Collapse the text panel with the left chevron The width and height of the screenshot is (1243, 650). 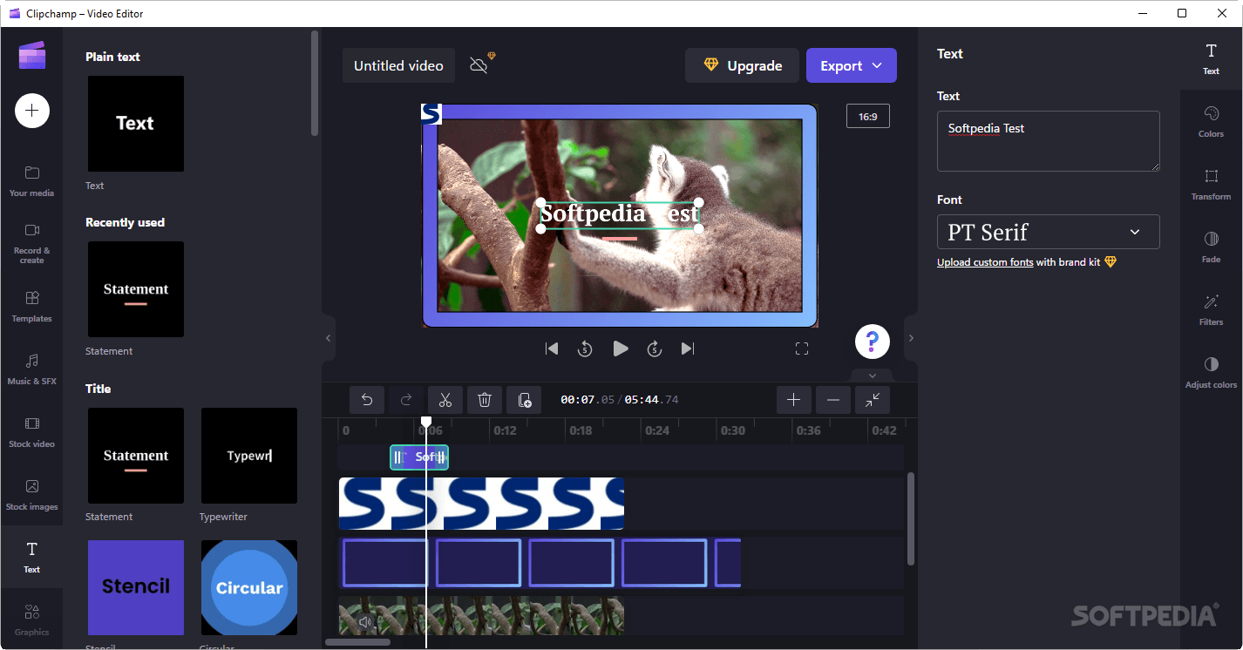[x=328, y=338]
